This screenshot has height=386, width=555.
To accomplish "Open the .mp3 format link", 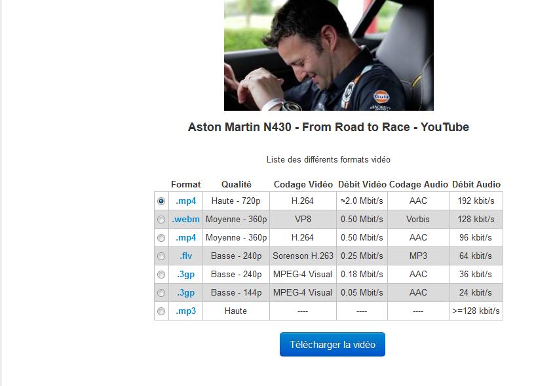I will 186,311.
